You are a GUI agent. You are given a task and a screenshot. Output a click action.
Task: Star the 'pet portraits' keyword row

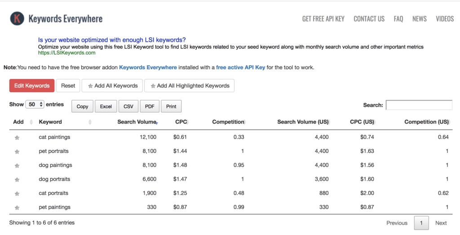point(17,152)
